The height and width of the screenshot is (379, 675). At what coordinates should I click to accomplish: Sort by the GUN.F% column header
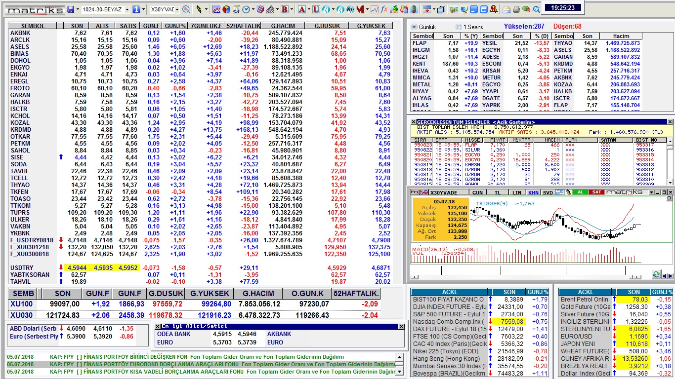click(175, 26)
